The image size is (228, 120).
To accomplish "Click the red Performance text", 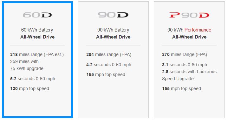I will click(x=198, y=30).
